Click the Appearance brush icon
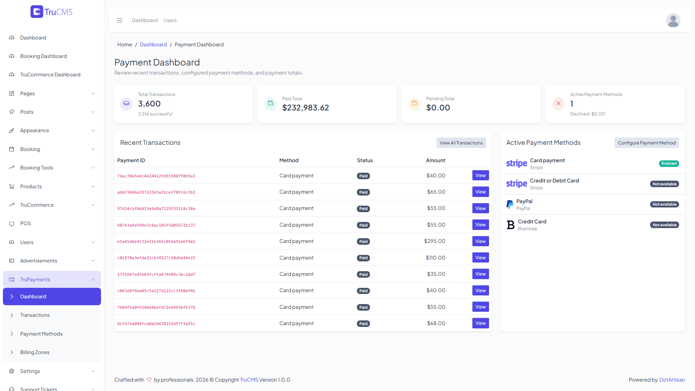695x391 pixels. tap(12, 130)
